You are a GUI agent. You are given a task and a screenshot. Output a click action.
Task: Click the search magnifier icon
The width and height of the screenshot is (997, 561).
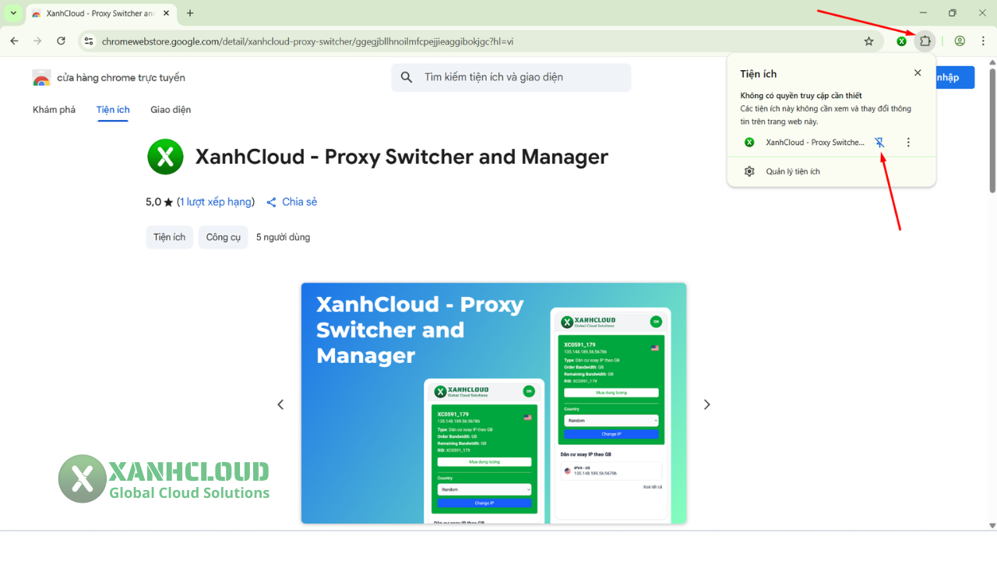coord(407,77)
